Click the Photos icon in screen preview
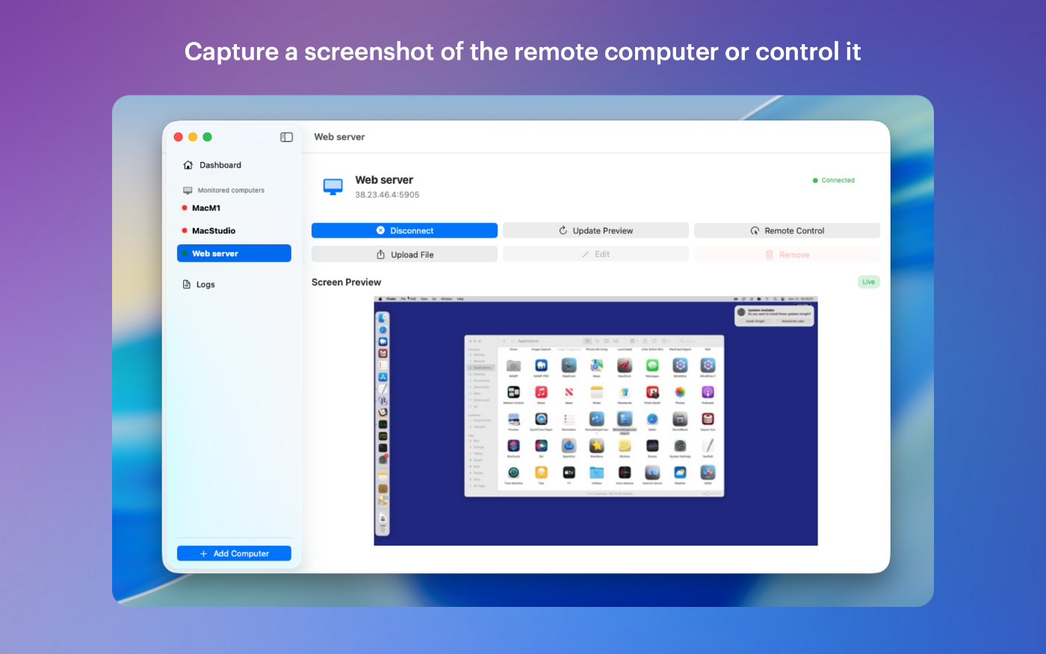Screen dimensions: 1046x654 pyautogui.click(x=680, y=392)
